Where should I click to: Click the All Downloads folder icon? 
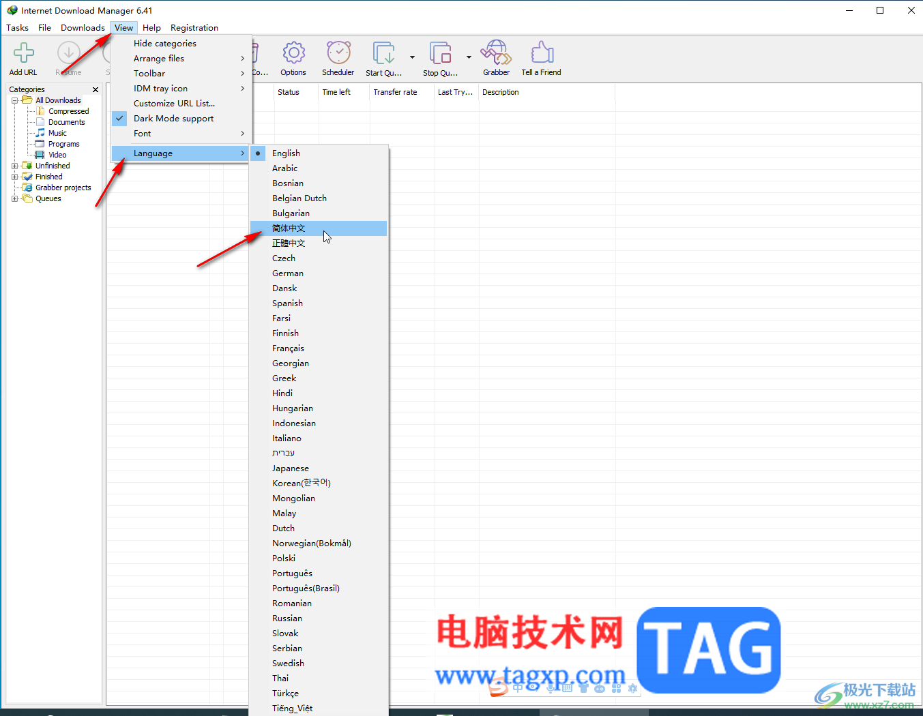point(27,100)
